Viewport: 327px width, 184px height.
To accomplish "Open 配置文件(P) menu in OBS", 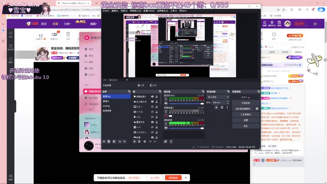I will (149, 11).
